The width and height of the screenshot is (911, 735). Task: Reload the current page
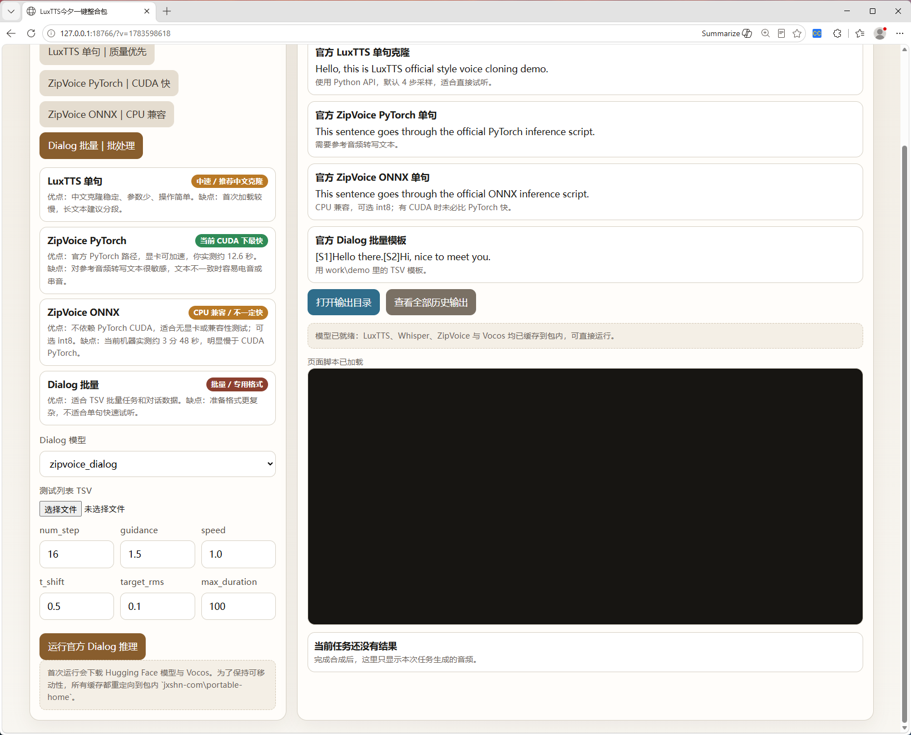(x=31, y=33)
